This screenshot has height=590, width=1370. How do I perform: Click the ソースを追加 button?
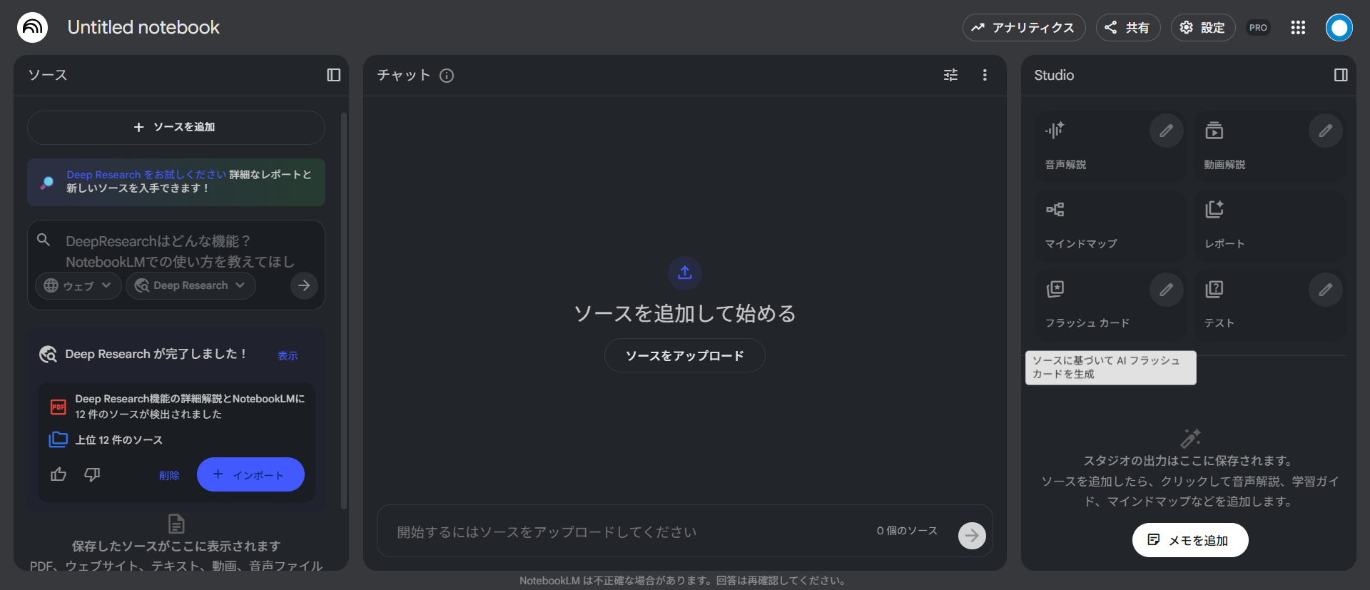176,127
